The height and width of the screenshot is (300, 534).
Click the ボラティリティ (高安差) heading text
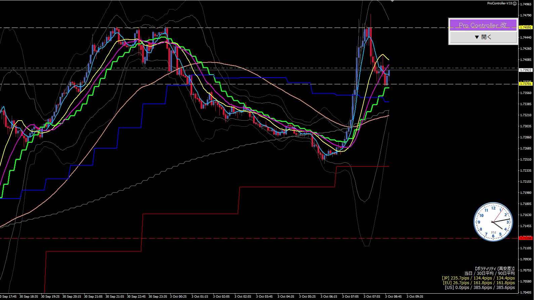tap(495, 268)
